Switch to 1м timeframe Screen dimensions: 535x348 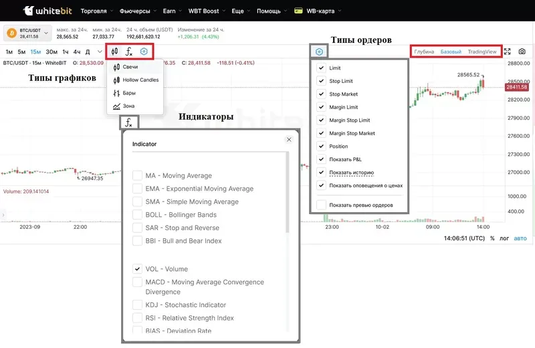(x=9, y=52)
